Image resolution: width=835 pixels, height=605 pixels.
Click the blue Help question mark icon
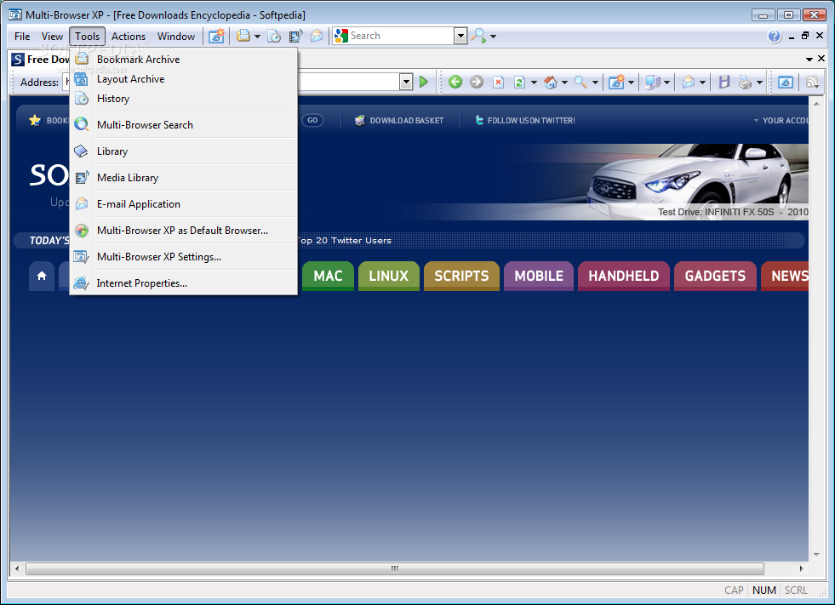click(775, 37)
